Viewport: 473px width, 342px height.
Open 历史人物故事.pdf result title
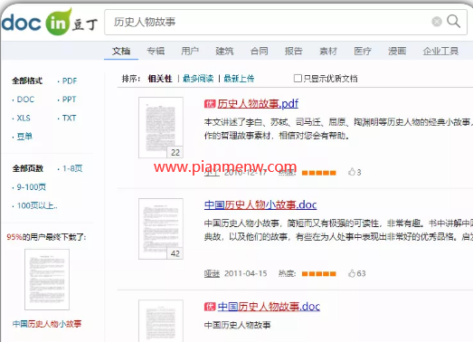(x=258, y=104)
